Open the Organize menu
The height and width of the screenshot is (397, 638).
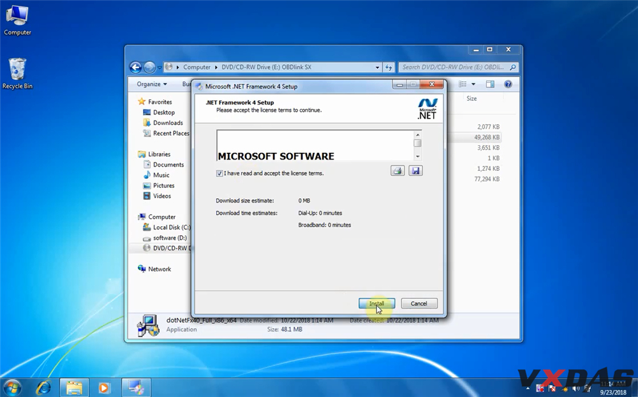click(152, 84)
